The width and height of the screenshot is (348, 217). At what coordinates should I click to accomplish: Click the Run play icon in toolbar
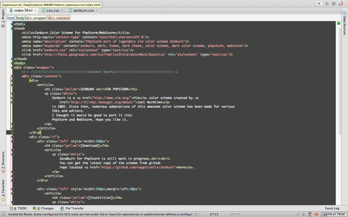(327, 4)
